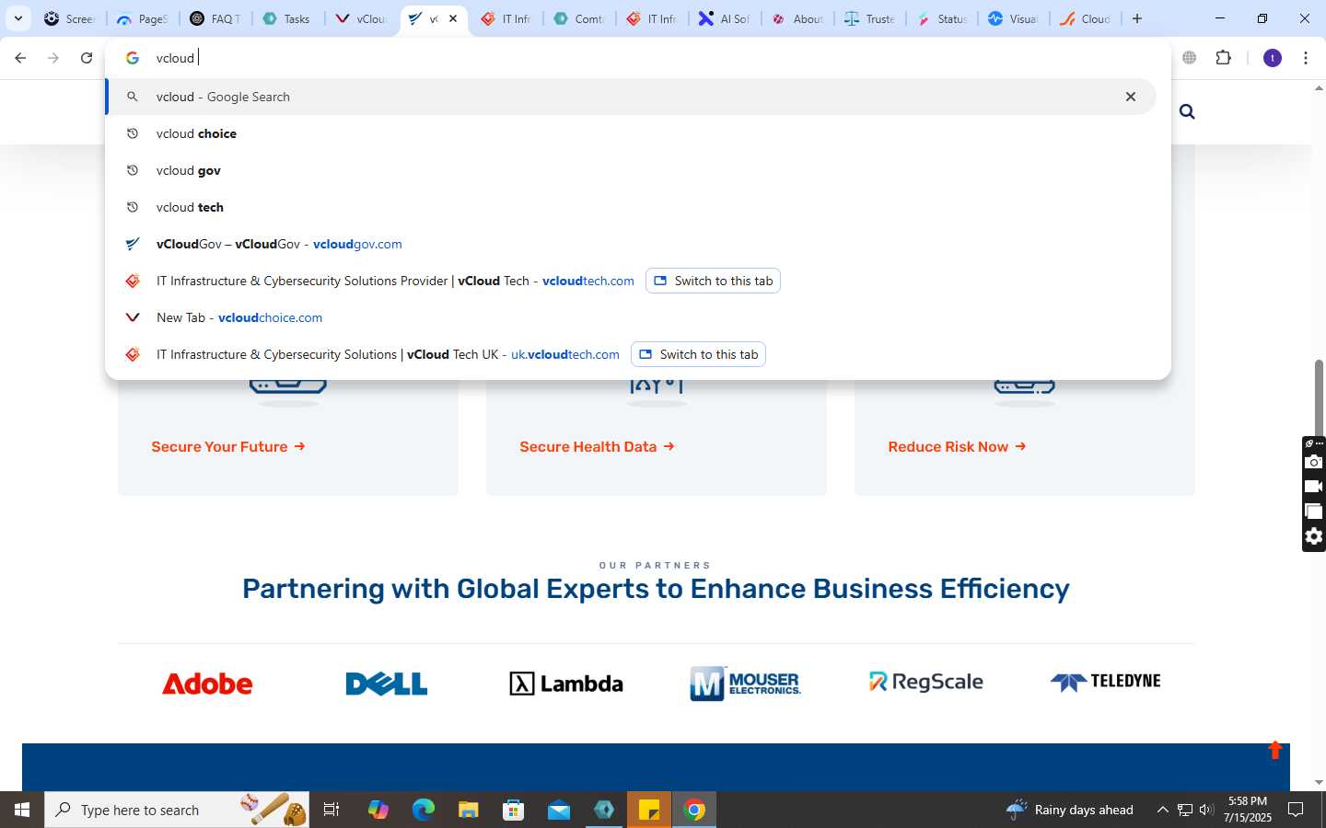Click the Dell partner logo
Screen dimensions: 1326x828
pyautogui.click(x=387, y=684)
